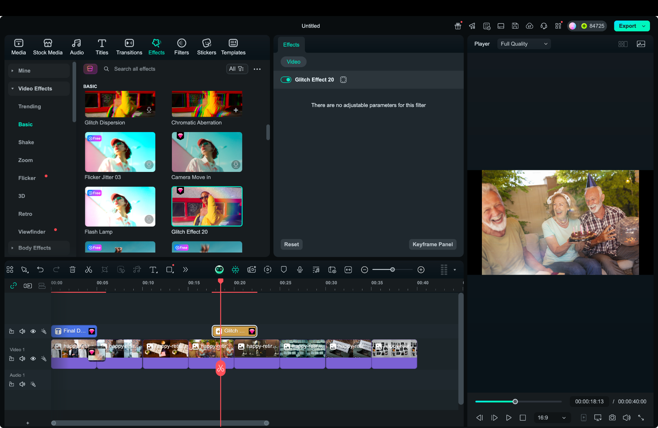Toggle the green snapping icon
Viewport: 658px width, 428px height.
[x=235, y=270]
